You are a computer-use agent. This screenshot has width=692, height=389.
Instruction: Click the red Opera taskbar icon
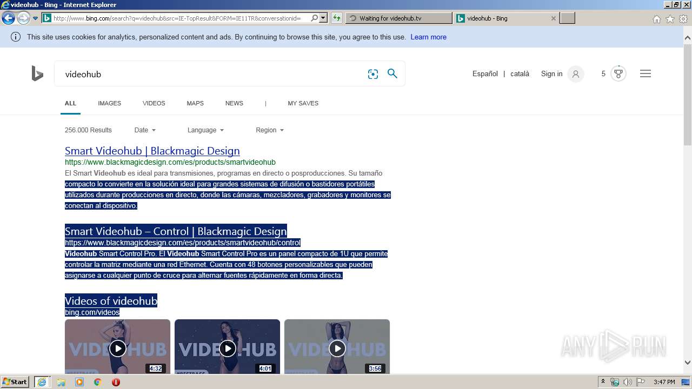coord(116,382)
